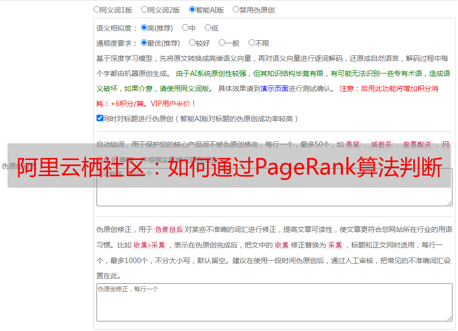Set 通顺度要求 to 最优(推荐)
The image size is (458, 331).
[144, 43]
